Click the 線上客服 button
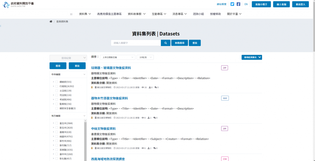 pyautogui.click(x=281, y=4)
